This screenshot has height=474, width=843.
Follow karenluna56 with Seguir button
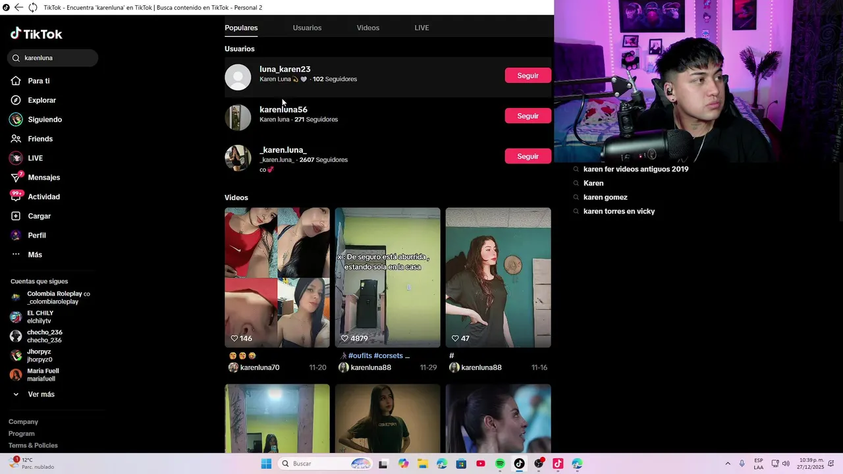tap(528, 116)
